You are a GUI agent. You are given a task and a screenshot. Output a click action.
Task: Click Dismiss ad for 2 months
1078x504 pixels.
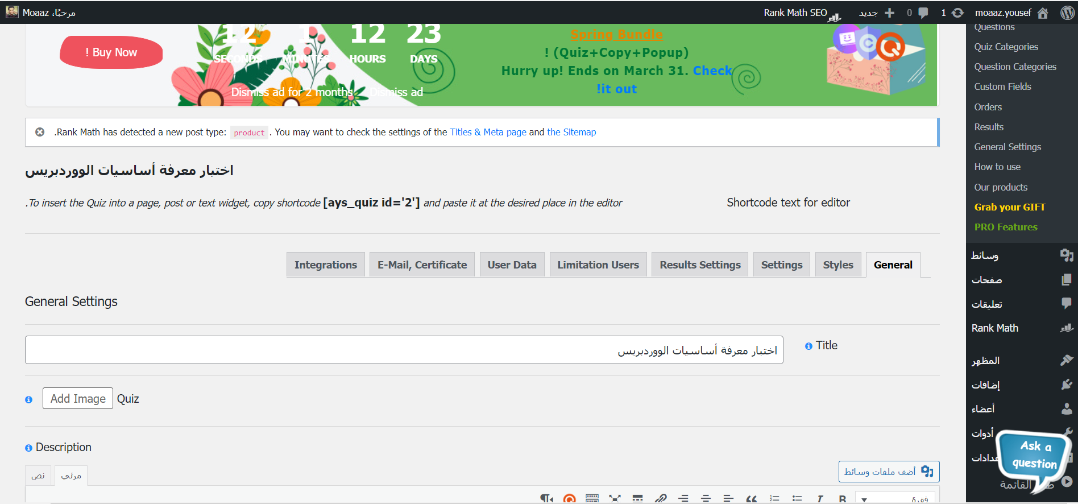[x=292, y=92]
